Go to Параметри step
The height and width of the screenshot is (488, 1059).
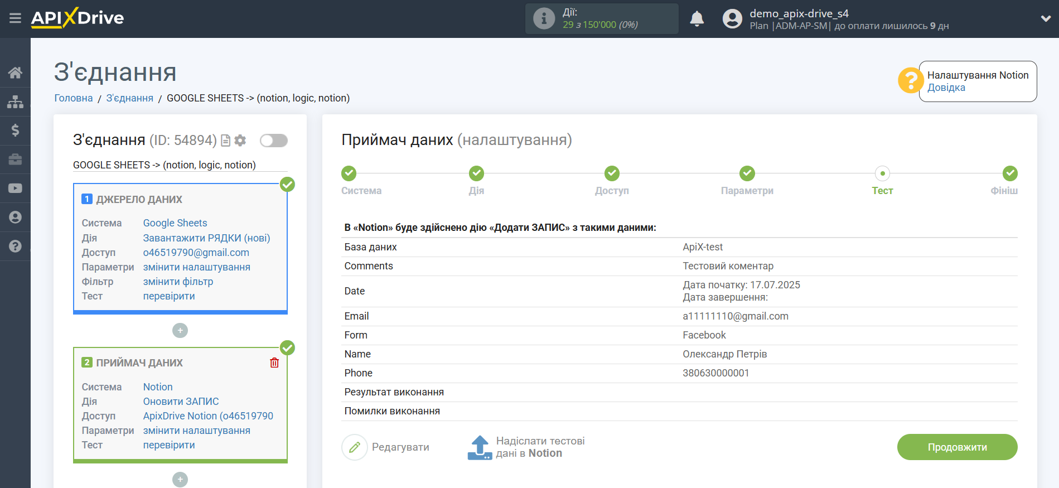[x=747, y=173]
